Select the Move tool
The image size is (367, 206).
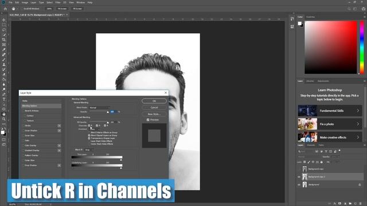click(x=4, y=20)
